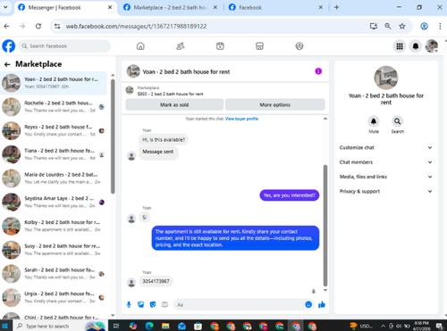Switch to the Marketplace - 2 bed tab
Screen dimensions: 447x331
170,7
